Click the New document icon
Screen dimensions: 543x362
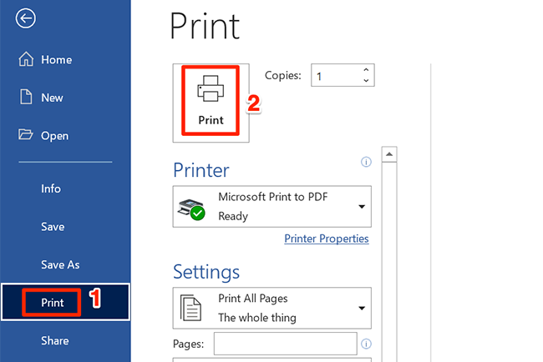click(26, 98)
